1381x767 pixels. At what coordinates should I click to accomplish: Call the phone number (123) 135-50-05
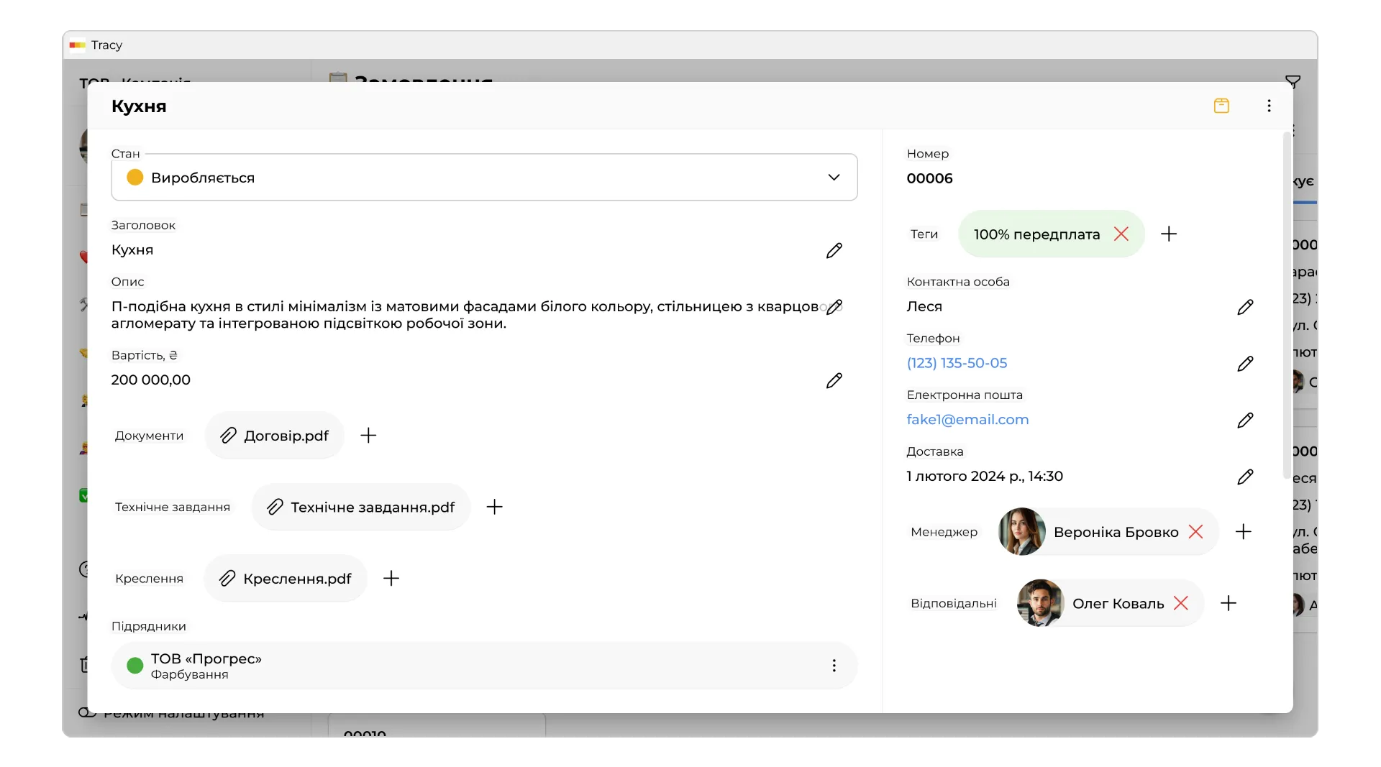(957, 363)
